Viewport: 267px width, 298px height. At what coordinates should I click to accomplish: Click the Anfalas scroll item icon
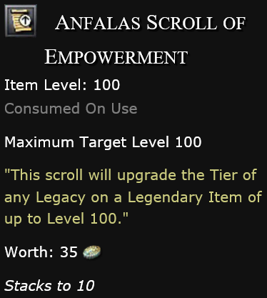click(x=21, y=21)
